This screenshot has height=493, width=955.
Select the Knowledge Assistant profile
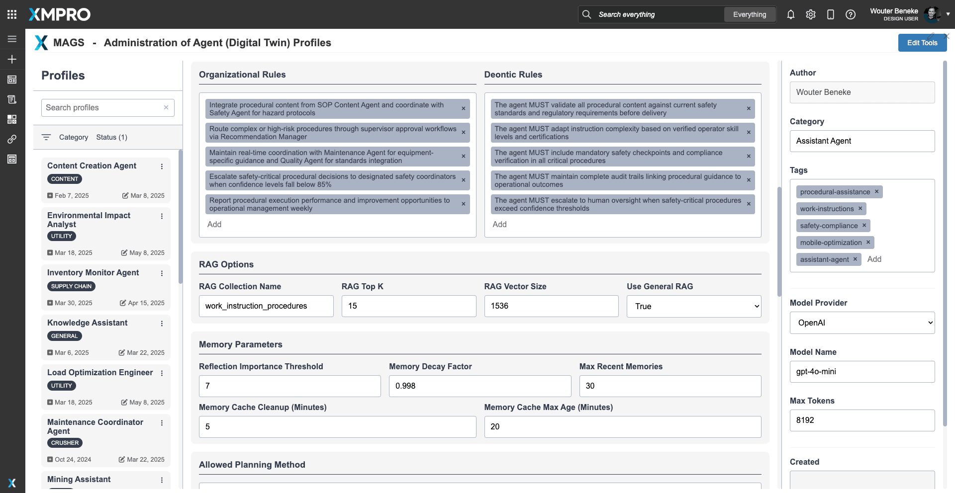click(x=88, y=323)
